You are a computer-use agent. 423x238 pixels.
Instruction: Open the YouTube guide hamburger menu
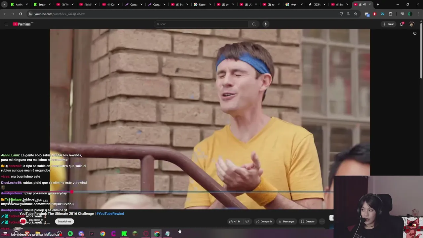coord(6,24)
